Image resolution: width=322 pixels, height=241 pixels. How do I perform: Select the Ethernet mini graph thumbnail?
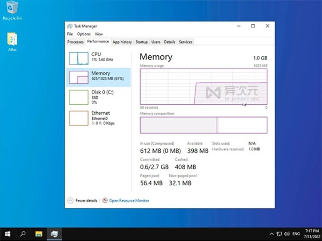pyautogui.click(x=79, y=118)
